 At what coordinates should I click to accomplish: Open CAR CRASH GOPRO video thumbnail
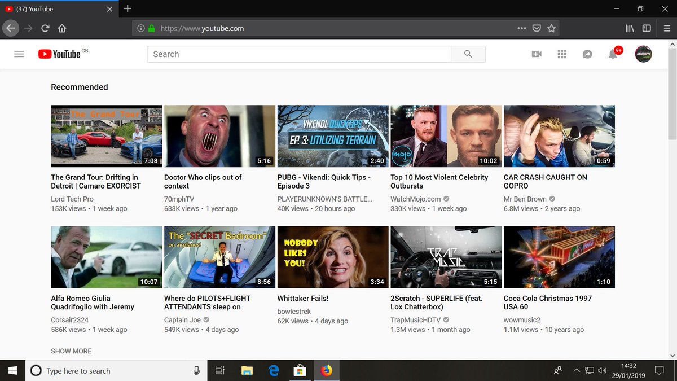coord(559,136)
